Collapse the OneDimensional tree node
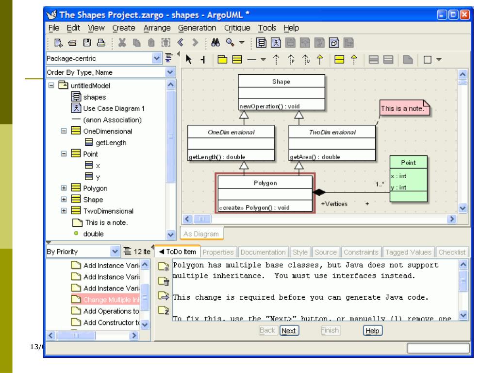The image size is (497, 373). [64, 131]
